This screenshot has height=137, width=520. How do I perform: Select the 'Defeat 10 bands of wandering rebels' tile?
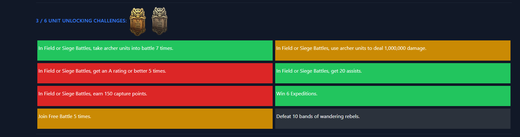(x=393, y=119)
